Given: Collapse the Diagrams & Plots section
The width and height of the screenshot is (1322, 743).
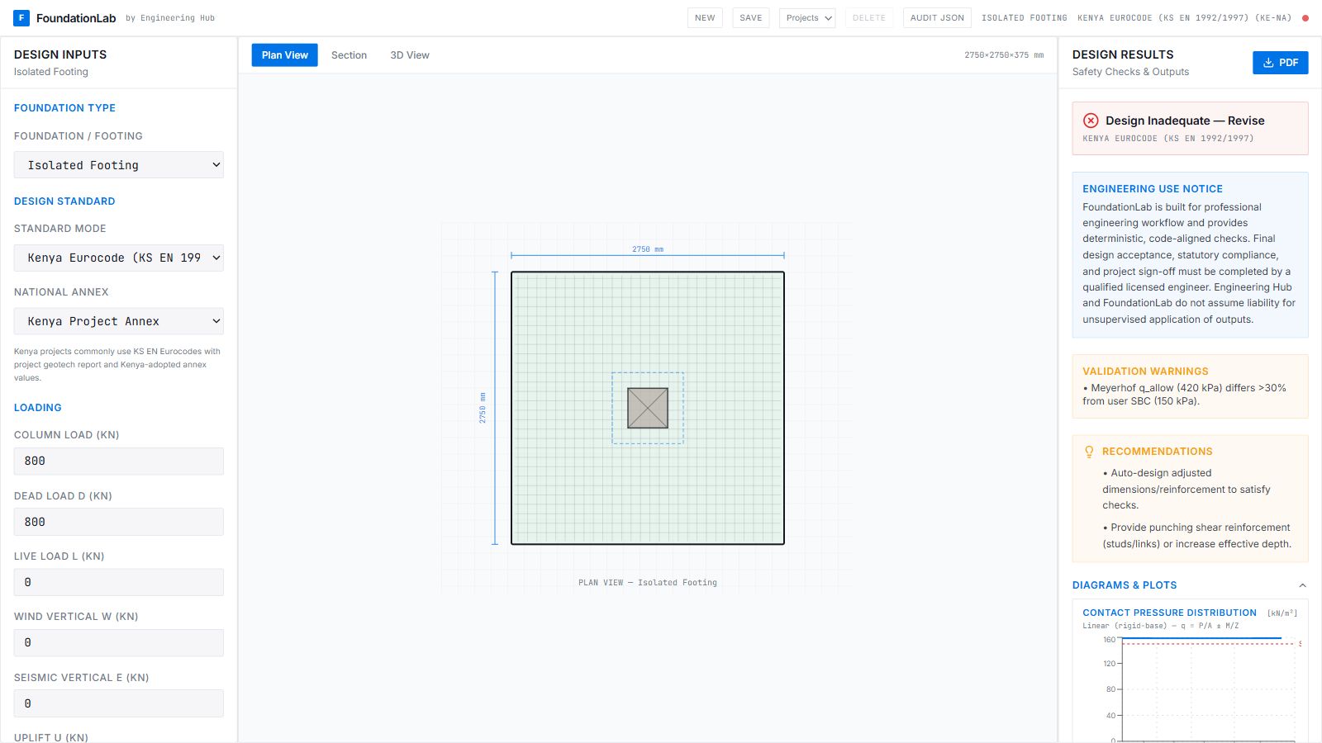Looking at the screenshot, I should (x=1302, y=585).
